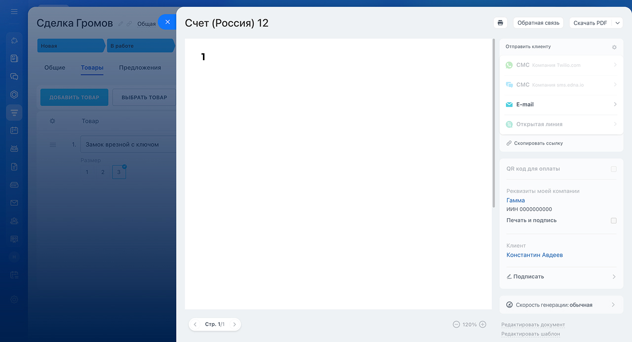
Task: Choose Открытая линия sending option
Action: (x=561, y=124)
